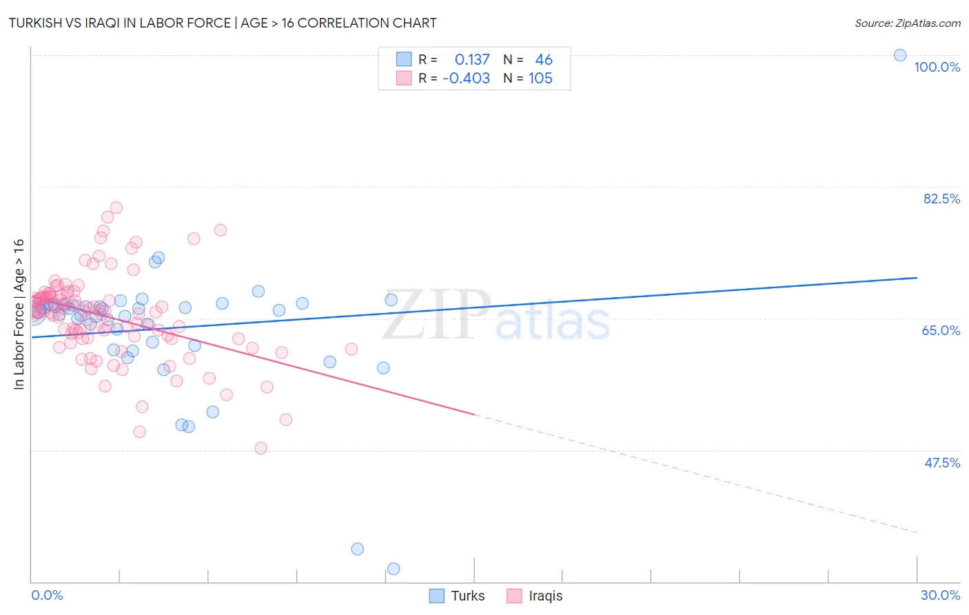This screenshot has height=615, width=969.
Task: Click the Turks legend blue swatch
Action: [436, 596]
